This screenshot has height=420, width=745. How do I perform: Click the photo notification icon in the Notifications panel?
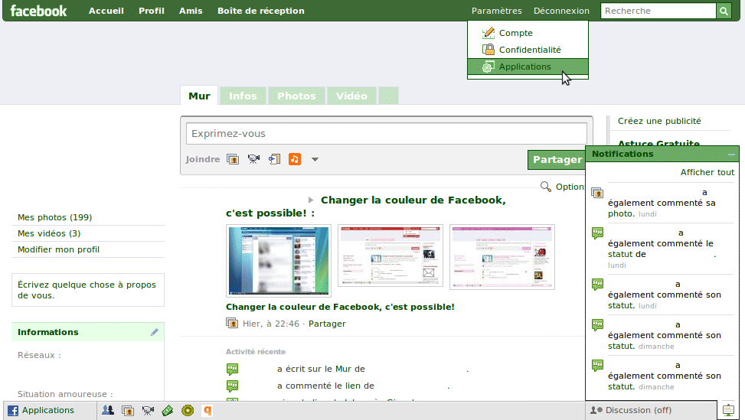[597, 193]
